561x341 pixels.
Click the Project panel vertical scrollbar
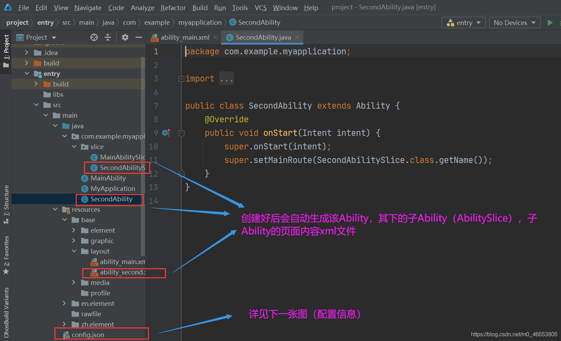(x=143, y=157)
